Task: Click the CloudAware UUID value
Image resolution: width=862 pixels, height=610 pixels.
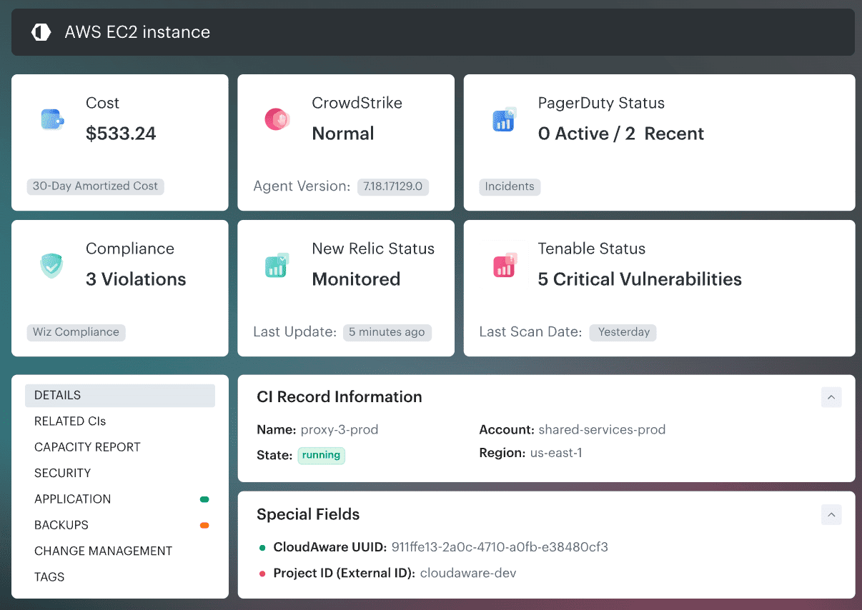Action: point(500,548)
